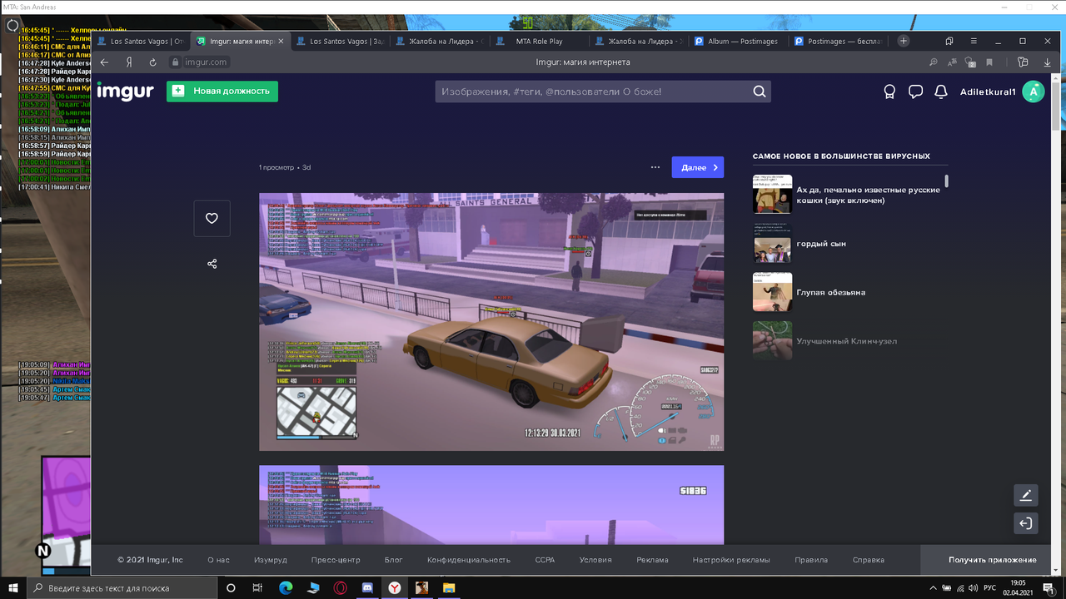1066x599 pixels.
Task: Open the browser hamburger menu
Action: [974, 41]
